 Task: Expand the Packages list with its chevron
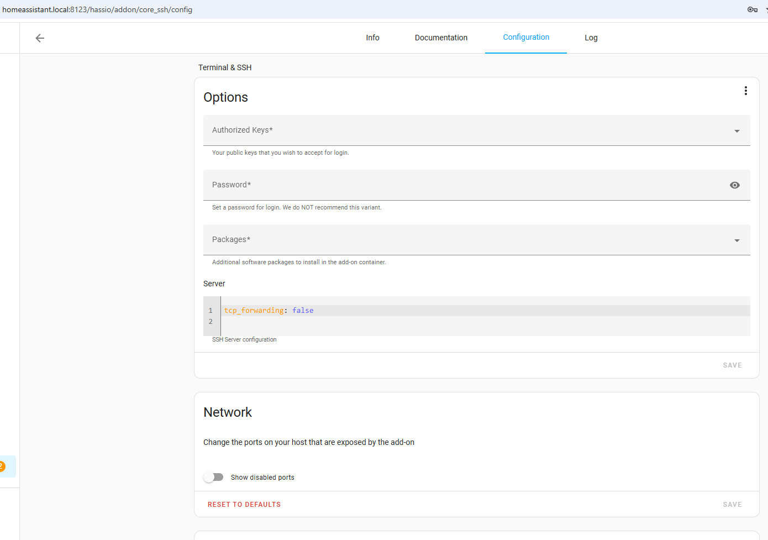coord(737,240)
